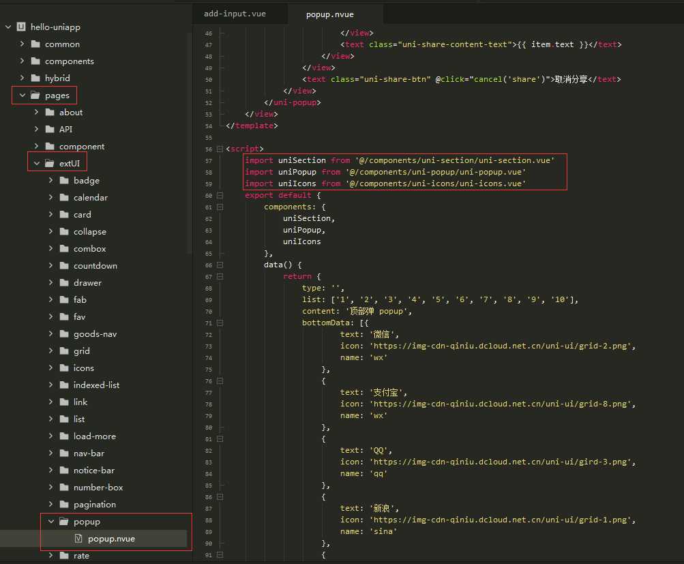Fold bottomData array at line 71
684x564 pixels.
[x=220, y=323]
